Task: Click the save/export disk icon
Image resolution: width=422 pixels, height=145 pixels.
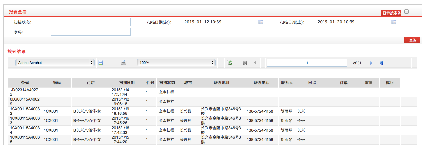Action: point(101,63)
